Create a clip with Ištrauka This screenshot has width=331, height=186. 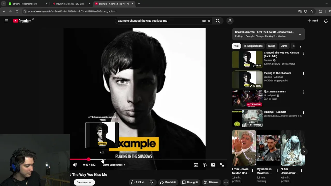pos(211,182)
